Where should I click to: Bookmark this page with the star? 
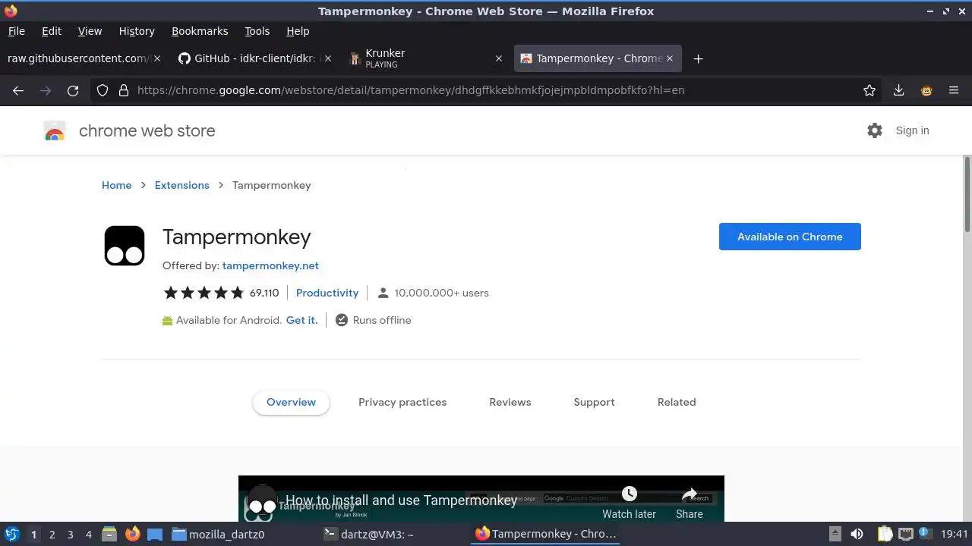(x=869, y=90)
